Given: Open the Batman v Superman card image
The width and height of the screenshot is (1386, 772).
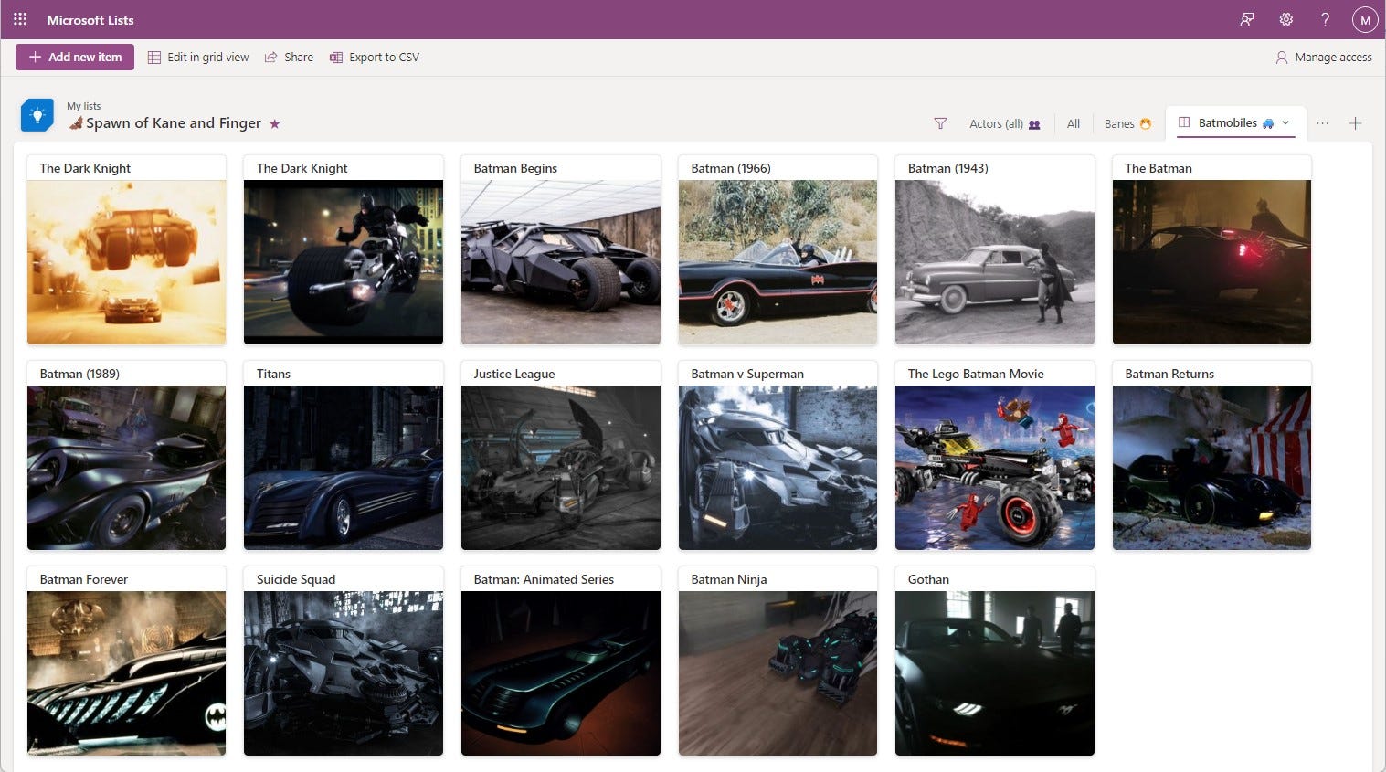Looking at the screenshot, I should coord(778,468).
